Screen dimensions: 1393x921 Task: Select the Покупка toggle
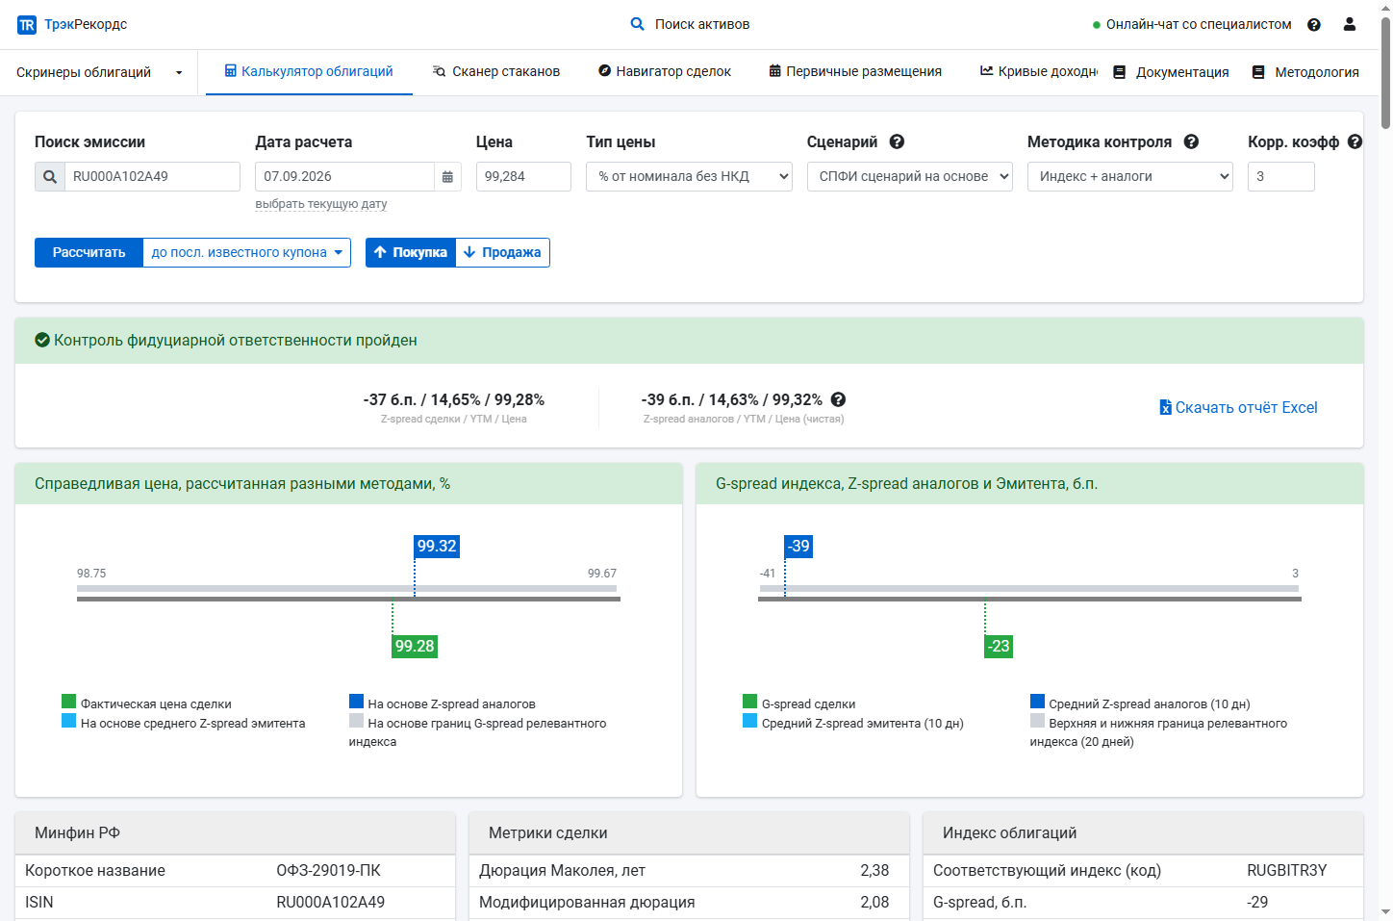click(x=411, y=253)
